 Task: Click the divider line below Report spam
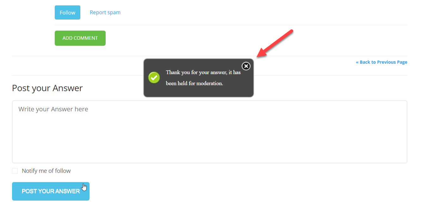click(x=231, y=25)
